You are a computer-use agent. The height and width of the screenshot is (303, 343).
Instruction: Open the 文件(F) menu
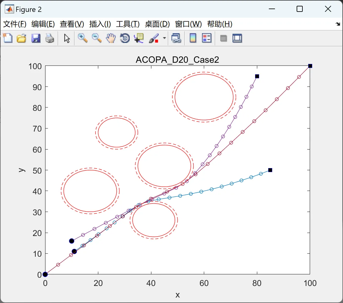15,24
